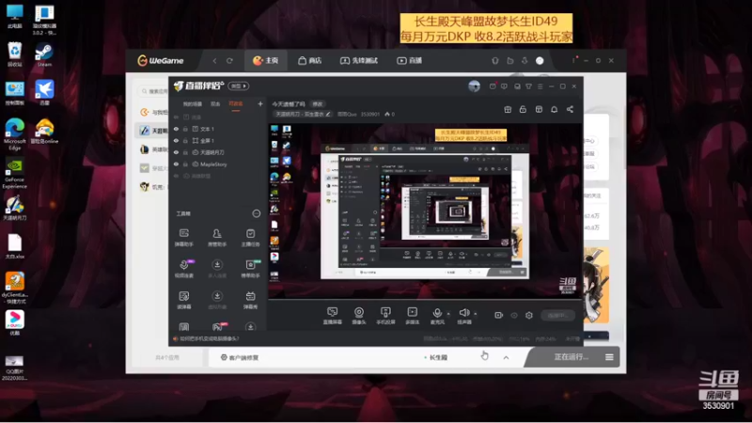The height and width of the screenshot is (423, 752).
Task: Open the 读弹幕 tool in the toolbox
Action: coord(183,300)
